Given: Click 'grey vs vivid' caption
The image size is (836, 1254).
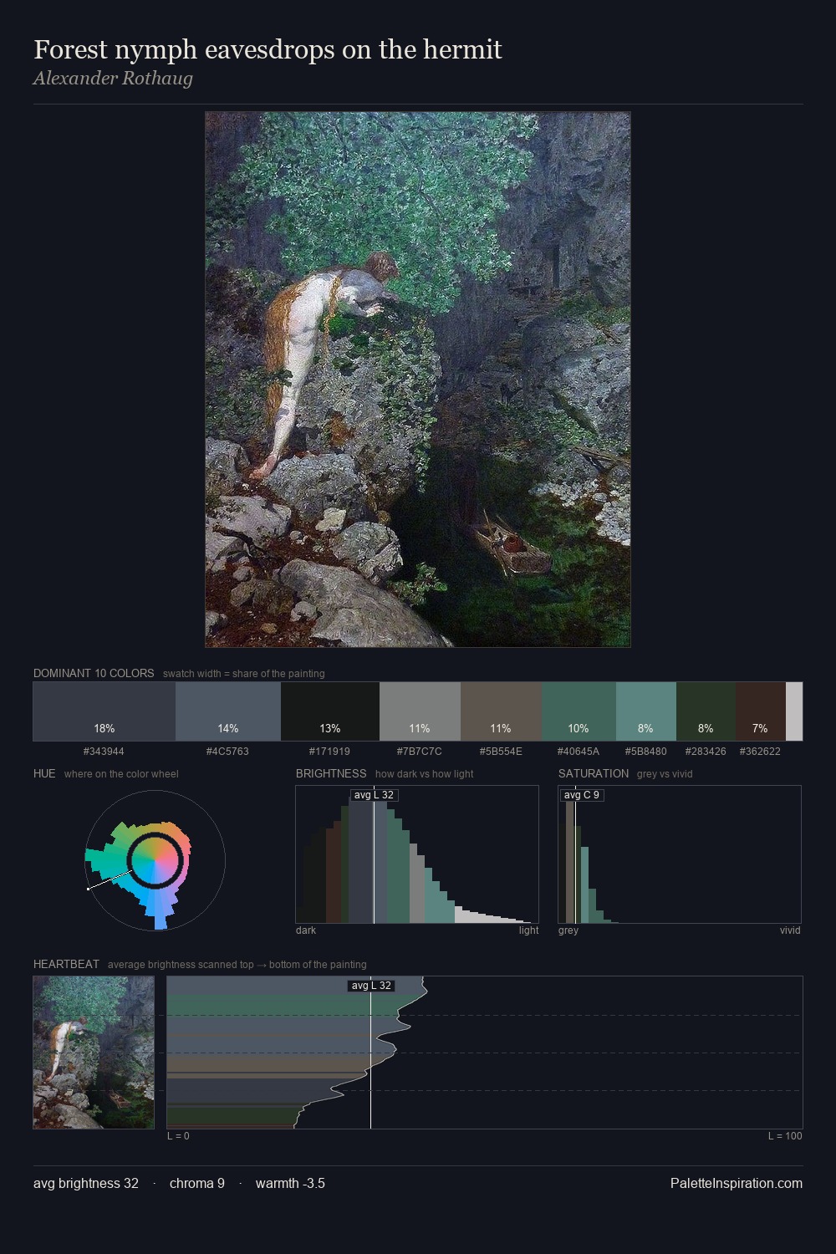Looking at the screenshot, I should tap(665, 774).
